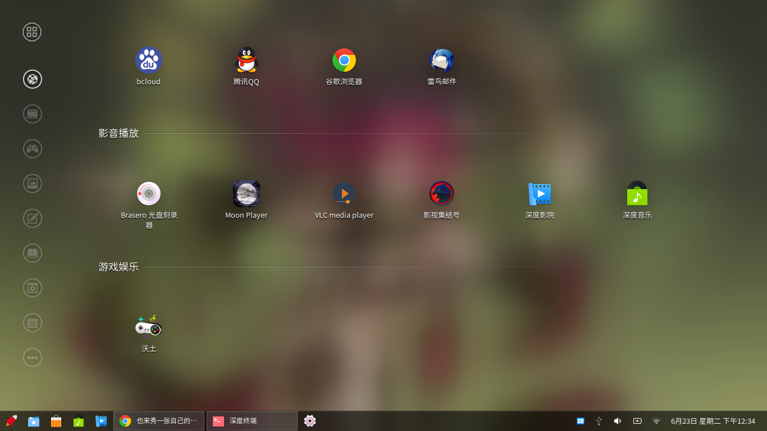
Task: Open the 沃土 game app
Action: coord(149,327)
